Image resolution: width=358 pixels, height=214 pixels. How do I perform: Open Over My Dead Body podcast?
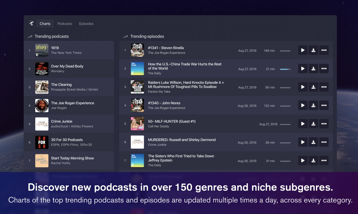(69, 68)
